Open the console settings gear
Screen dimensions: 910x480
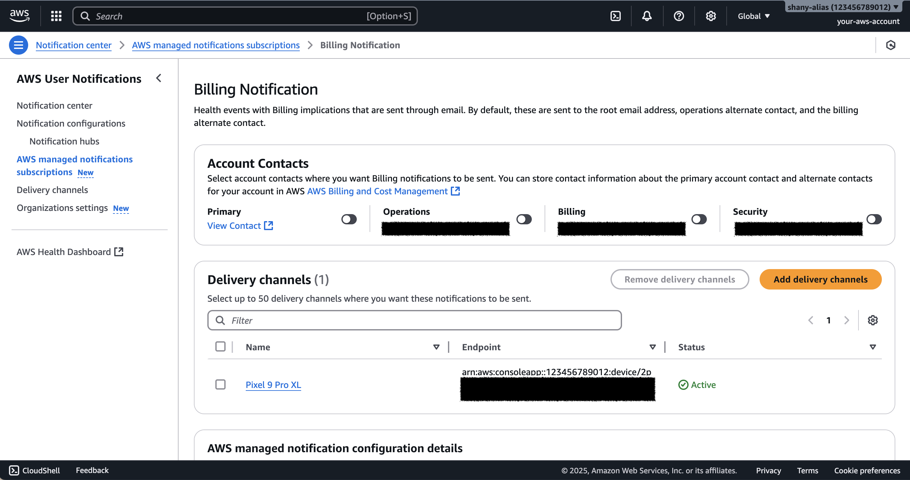pyautogui.click(x=710, y=16)
